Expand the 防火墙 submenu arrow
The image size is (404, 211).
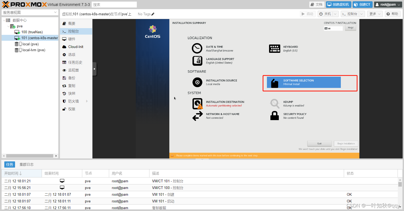coord(87,101)
